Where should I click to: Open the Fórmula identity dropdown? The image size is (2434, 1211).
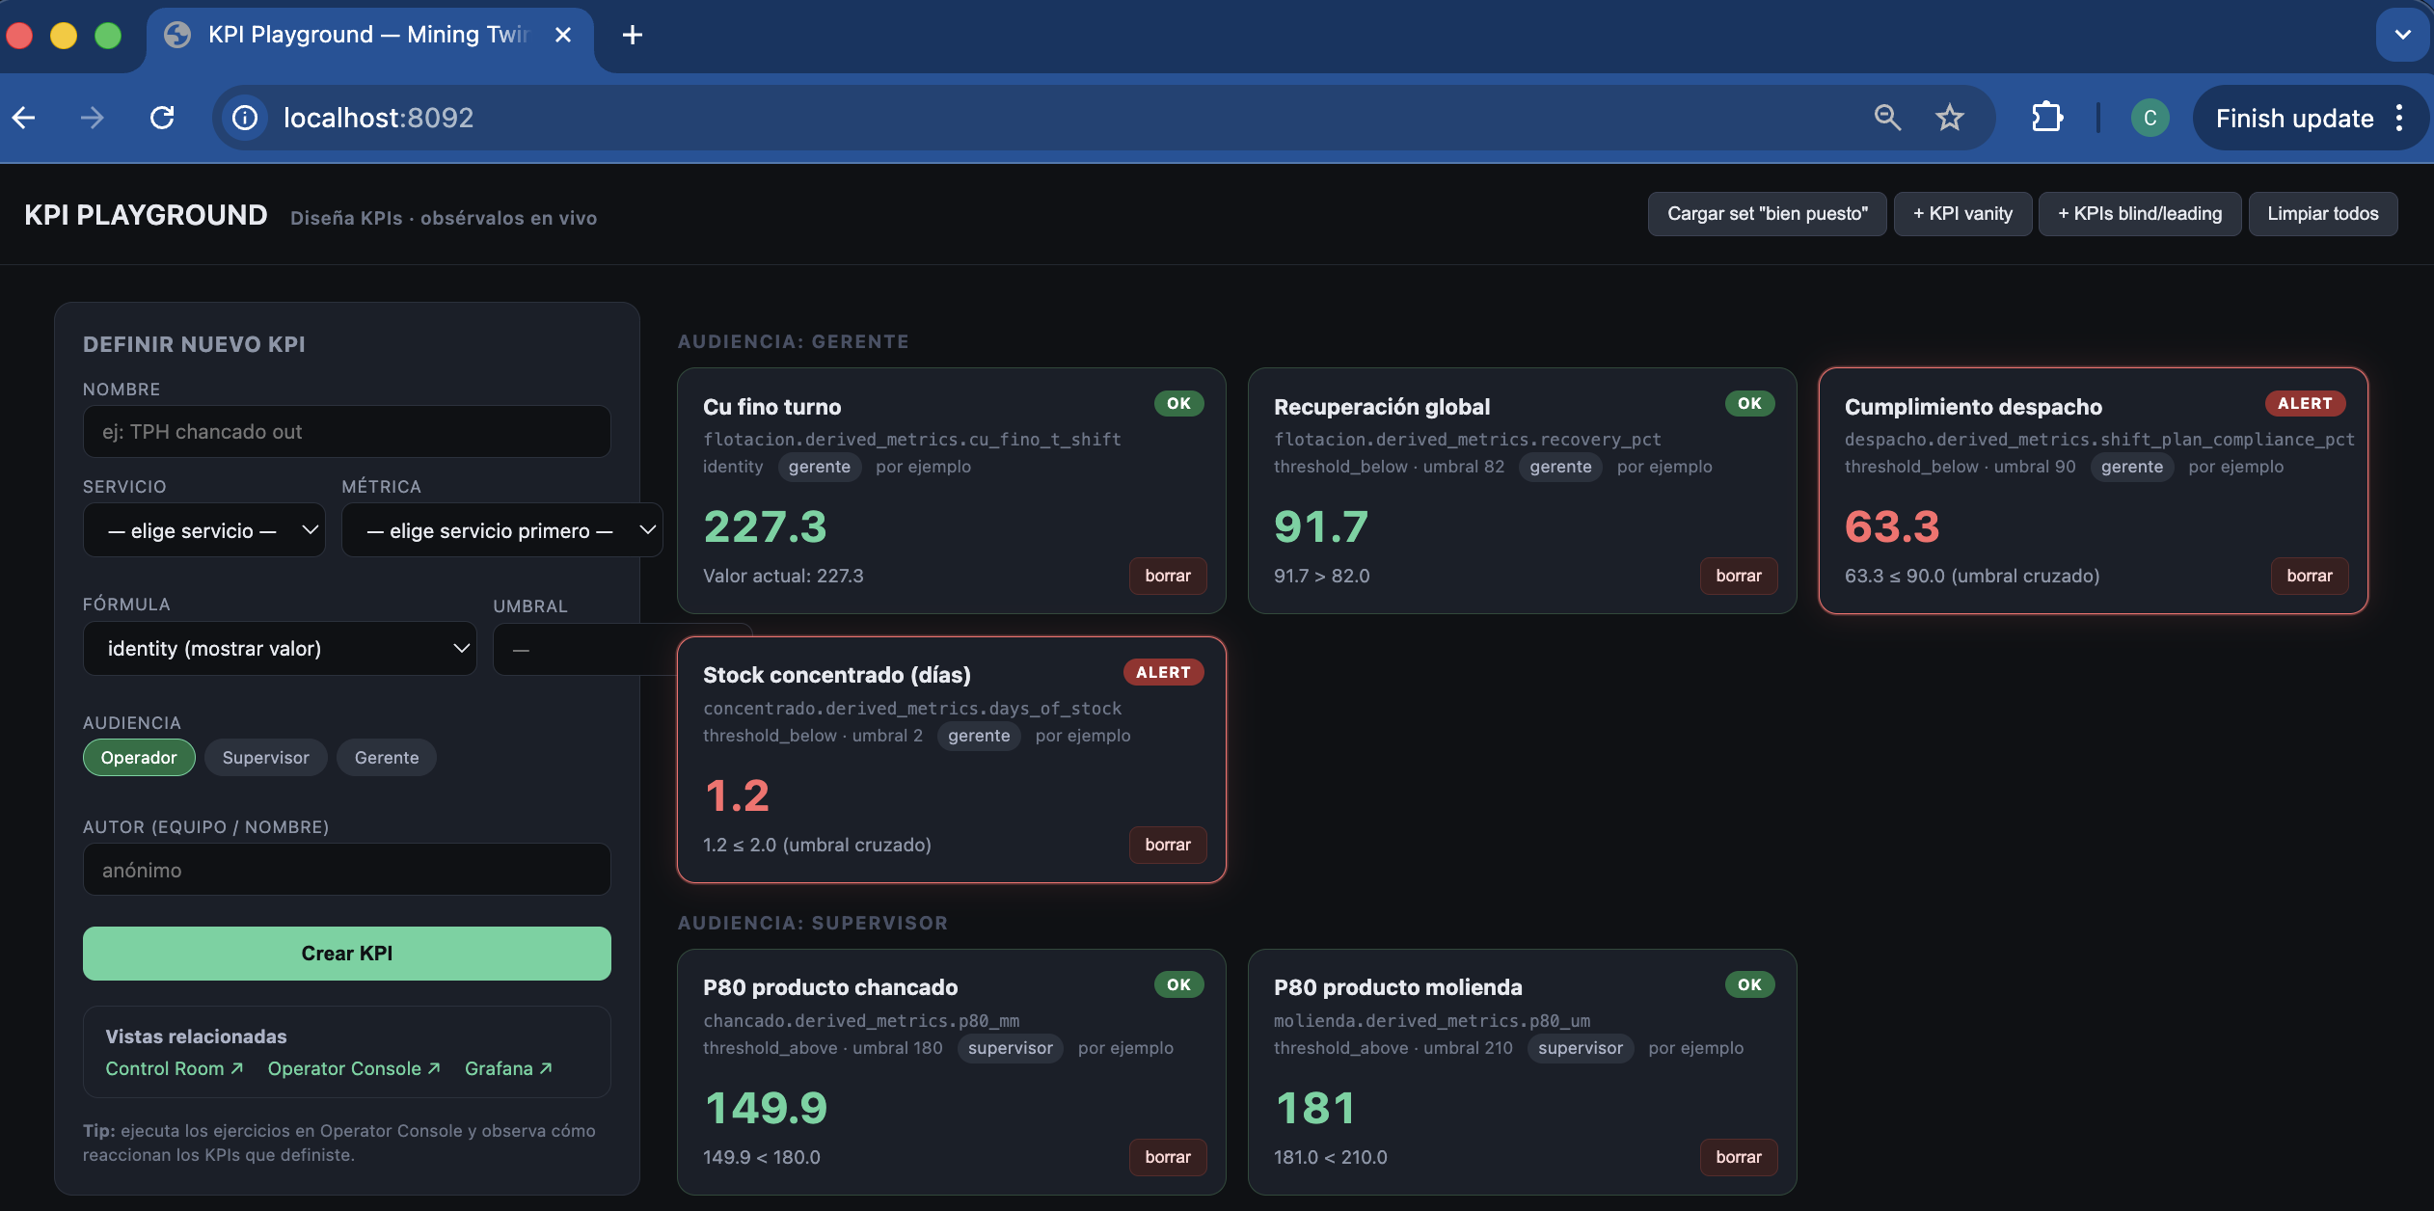click(280, 649)
